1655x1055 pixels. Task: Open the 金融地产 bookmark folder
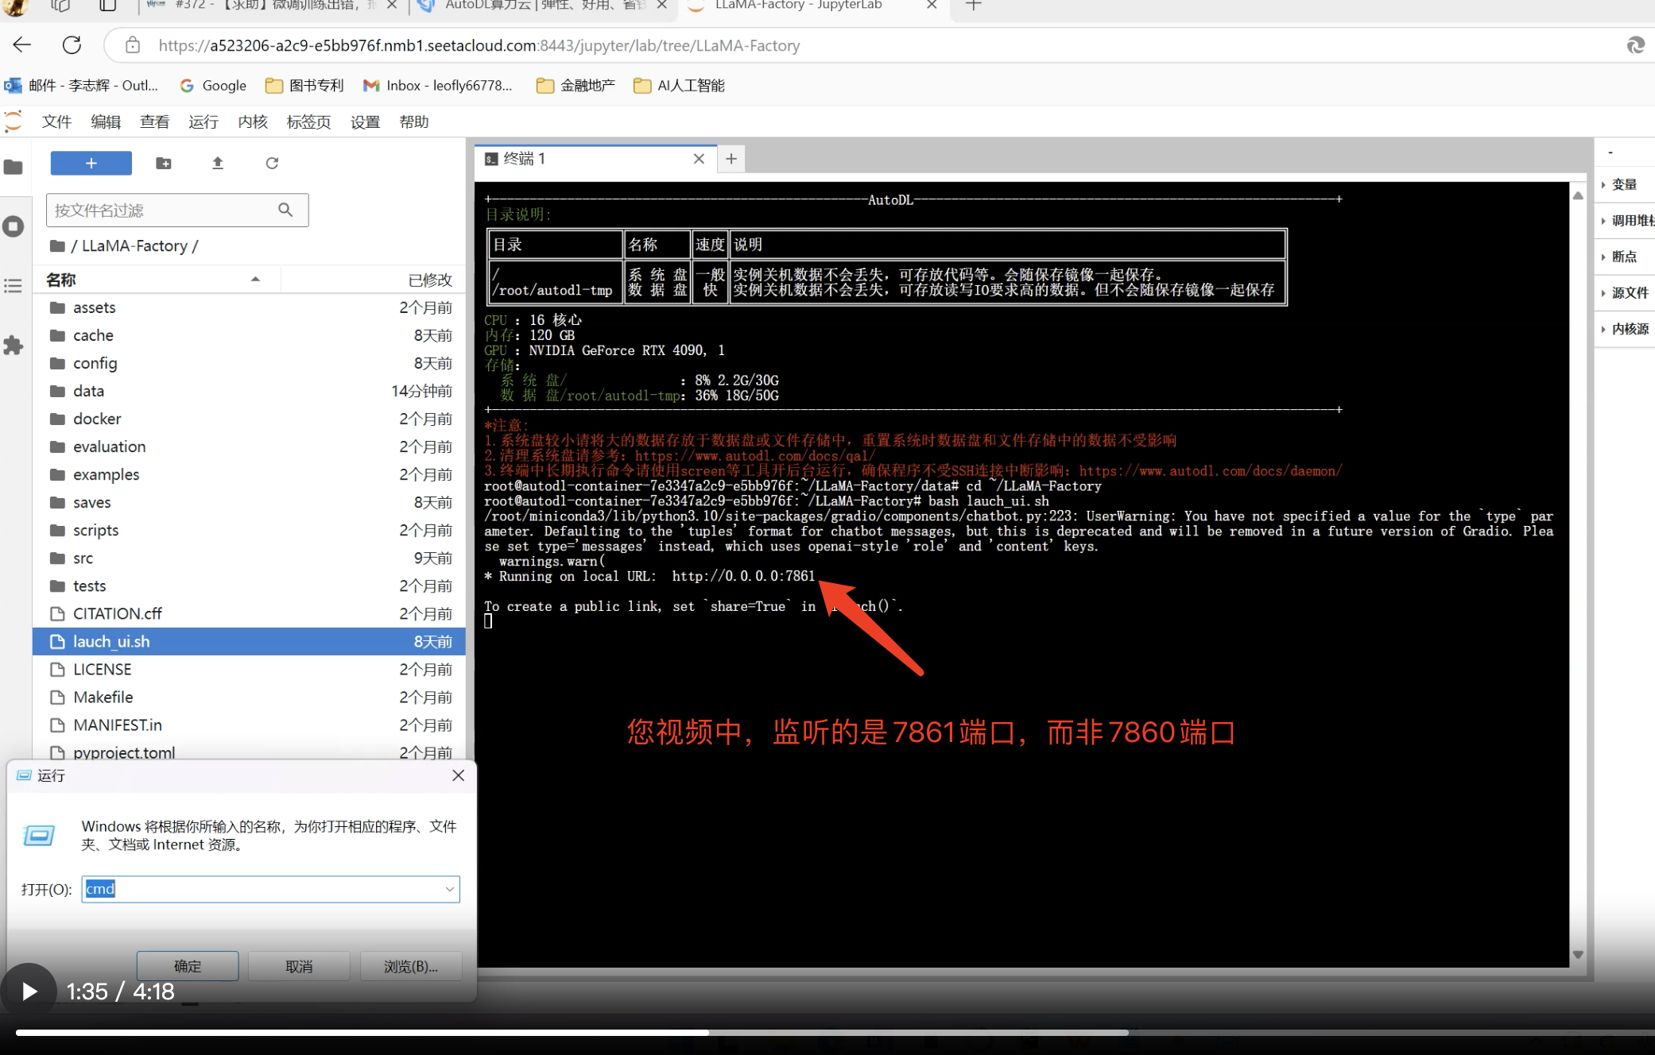[x=576, y=86]
